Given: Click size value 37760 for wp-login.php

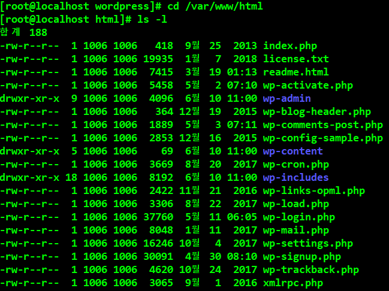Looking at the screenshot, I should pos(158,217).
